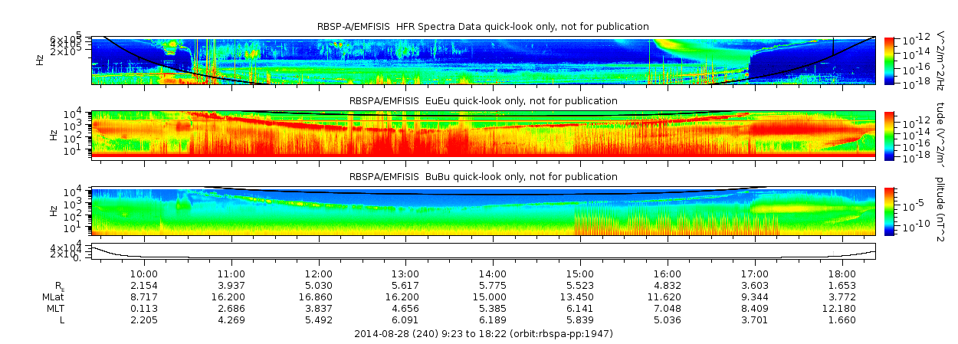Click the Hz axis label of EuEu plot
This screenshot has width=958, height=344.
point(53,135)
